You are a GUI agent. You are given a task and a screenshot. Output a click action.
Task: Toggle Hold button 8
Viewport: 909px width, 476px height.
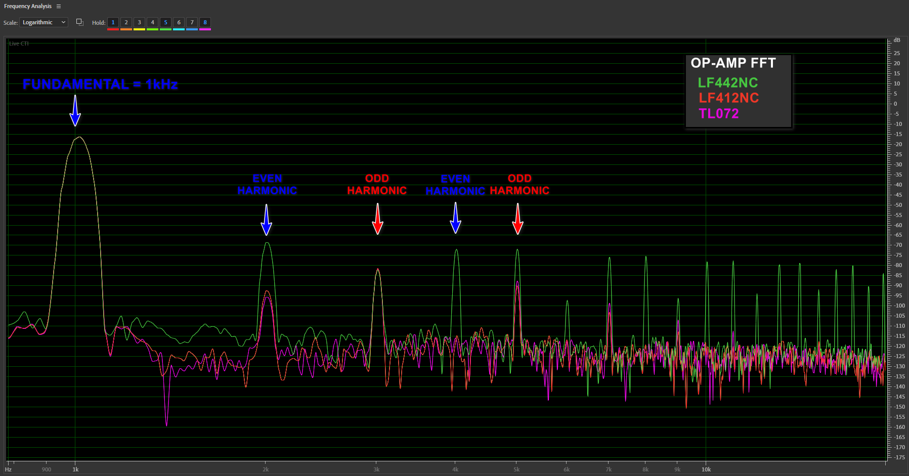[205, 22]
